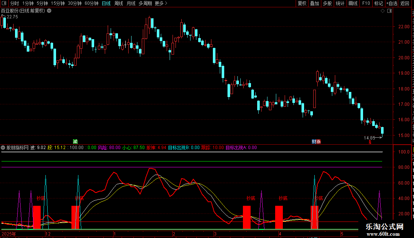Click month 3 on time axis
The width and height of the screenshot is (414, 238).
215,234
